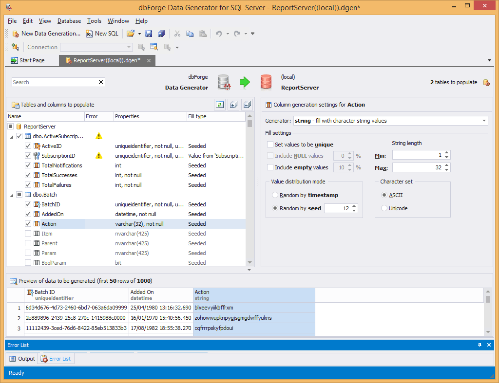Click the green arrow between the database icons

click(x=245, y=82)
